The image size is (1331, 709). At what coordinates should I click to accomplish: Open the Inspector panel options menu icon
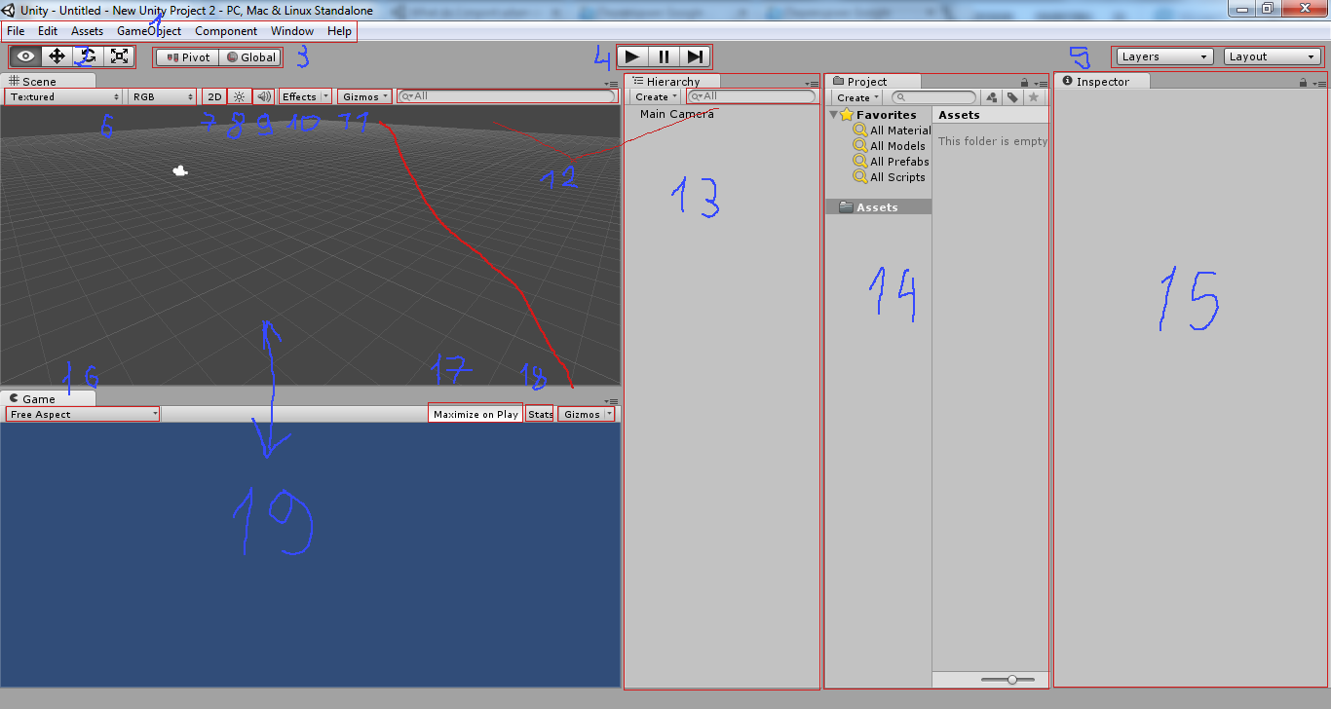1320,84
